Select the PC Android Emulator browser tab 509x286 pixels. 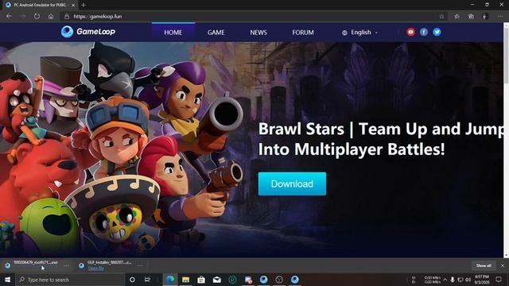pyautogui.click(x=40, y=5)
